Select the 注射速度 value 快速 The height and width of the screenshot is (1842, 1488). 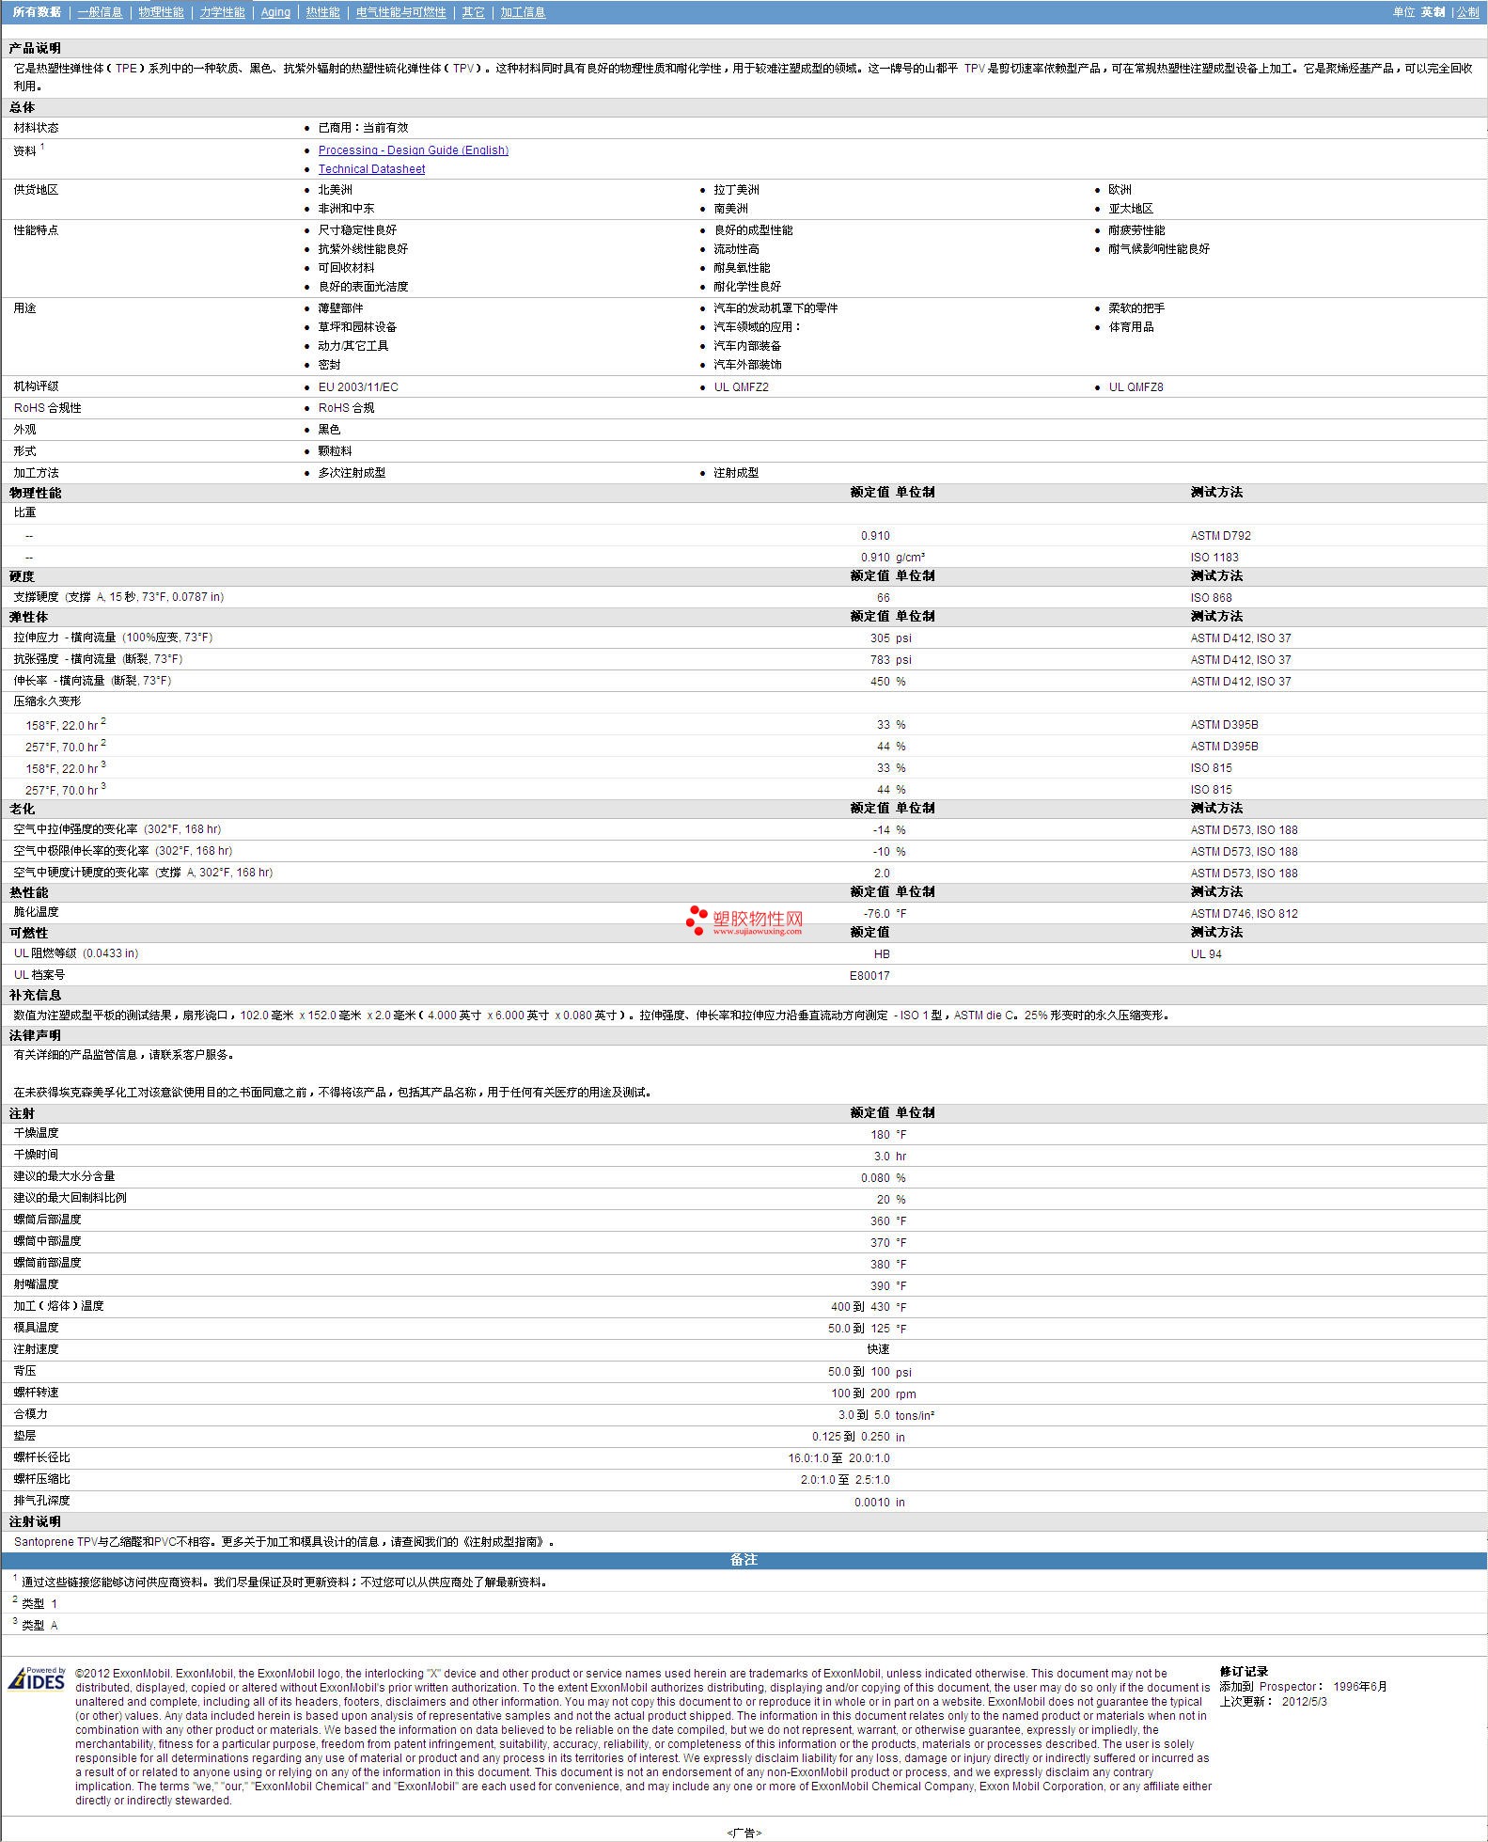(x=878, y=1349)
